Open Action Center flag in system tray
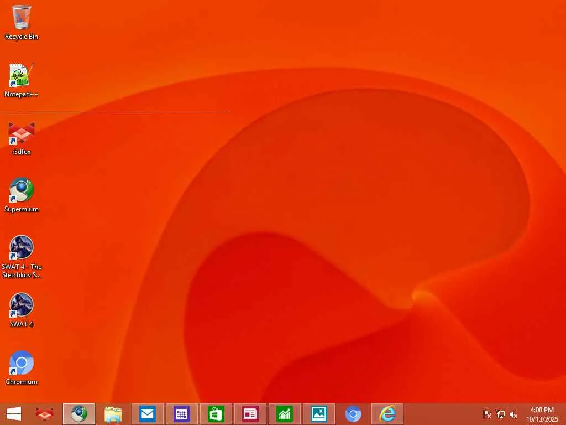Image resolution: width=566 pixels, height=425 pixels. click(x=487, y=414)
